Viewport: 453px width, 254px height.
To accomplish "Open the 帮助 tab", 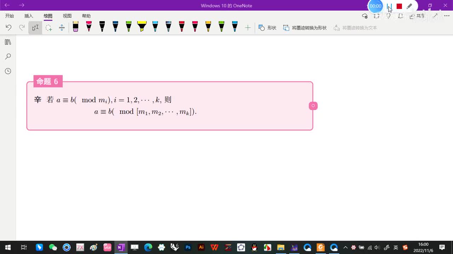I will point(86,16).
